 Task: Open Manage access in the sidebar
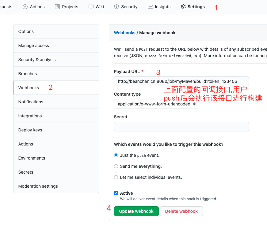tap(56, 46)
